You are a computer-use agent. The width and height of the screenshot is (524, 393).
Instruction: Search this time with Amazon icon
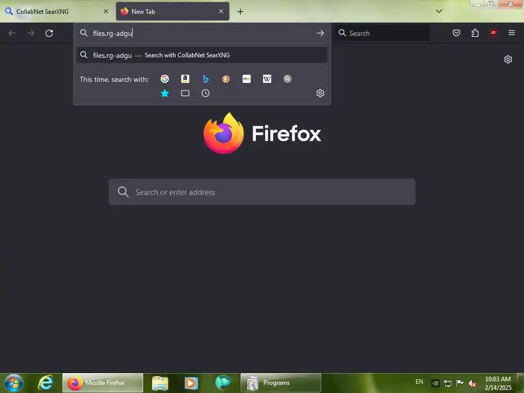coord(185,79)
